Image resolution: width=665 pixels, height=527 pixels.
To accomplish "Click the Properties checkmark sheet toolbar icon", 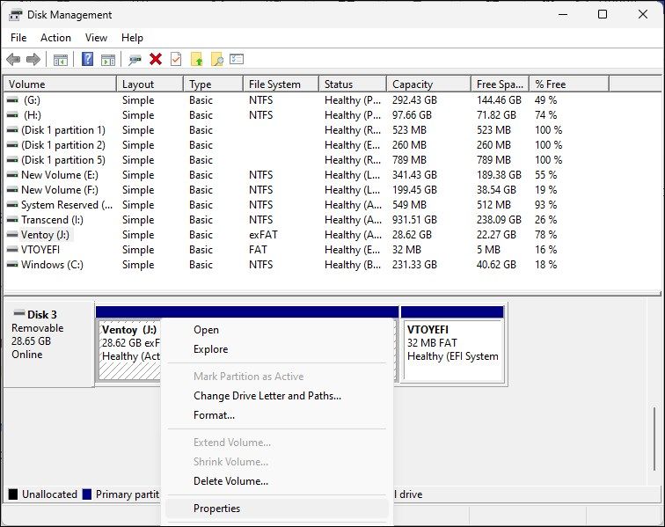I will [176, 59].
